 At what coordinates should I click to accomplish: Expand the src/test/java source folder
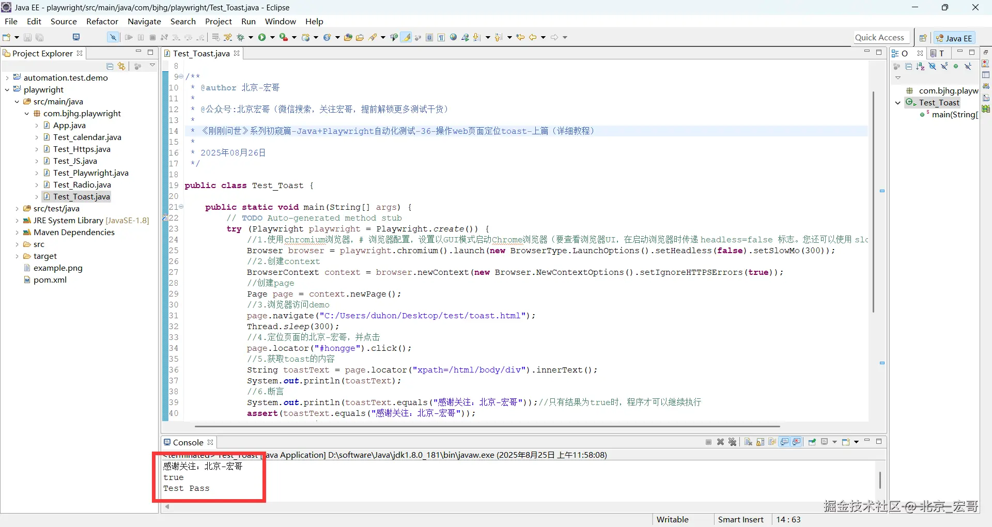[17, 209]
